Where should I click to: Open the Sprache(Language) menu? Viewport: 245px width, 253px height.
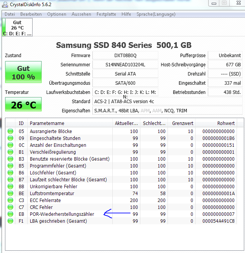156,14
